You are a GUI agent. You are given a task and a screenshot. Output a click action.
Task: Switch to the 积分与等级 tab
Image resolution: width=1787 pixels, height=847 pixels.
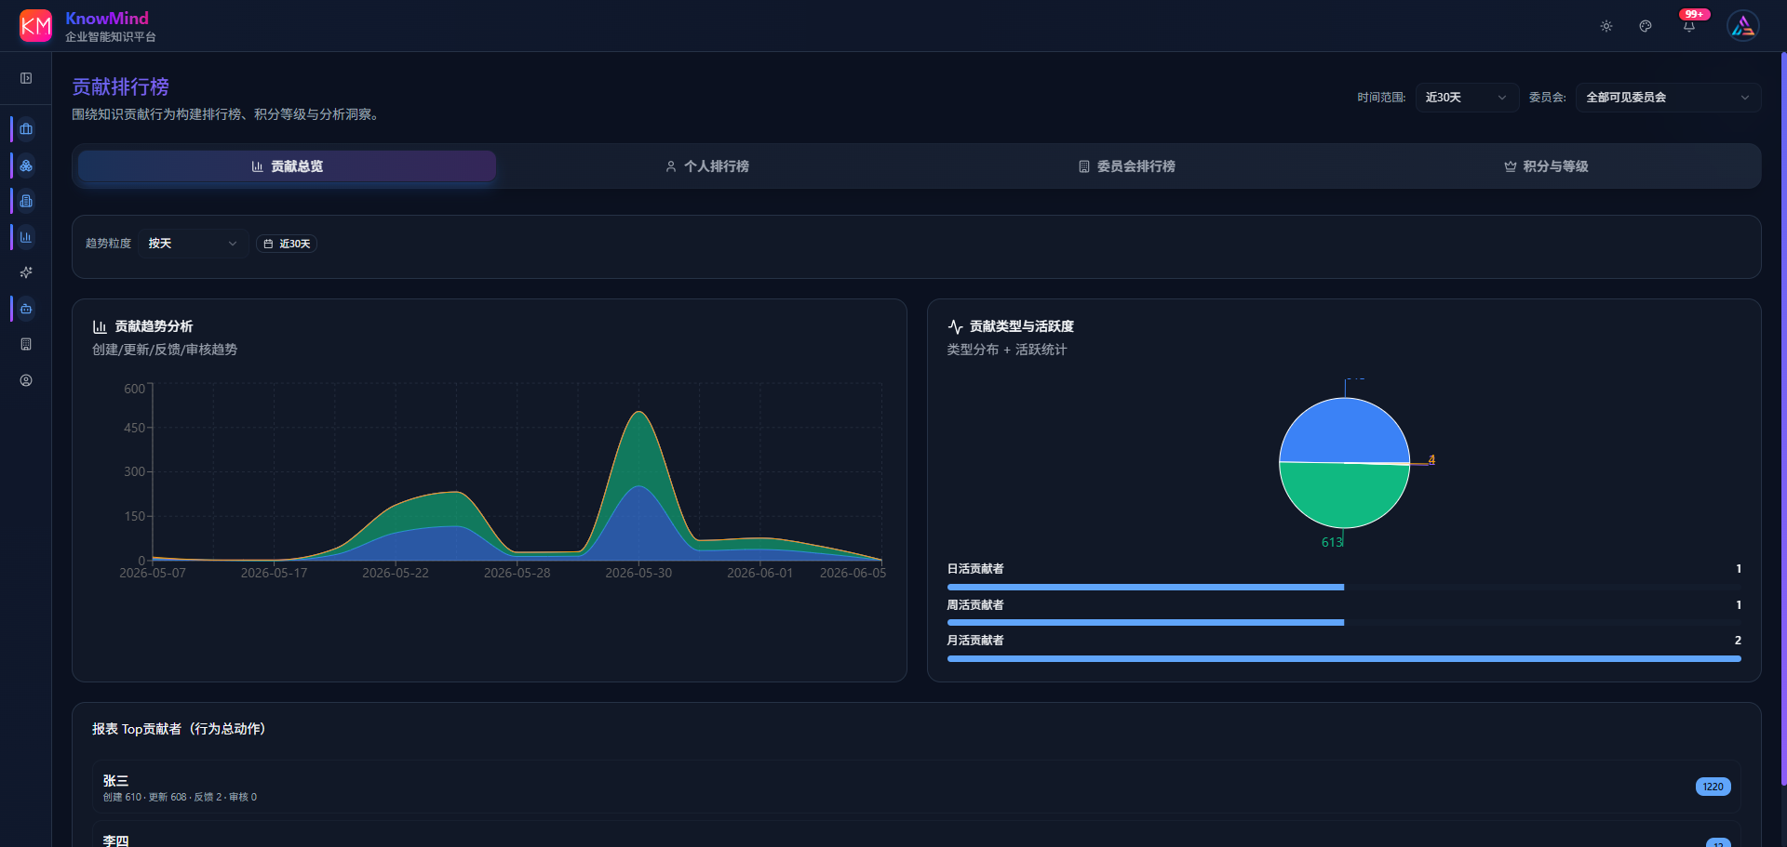tap(1546, 166)
